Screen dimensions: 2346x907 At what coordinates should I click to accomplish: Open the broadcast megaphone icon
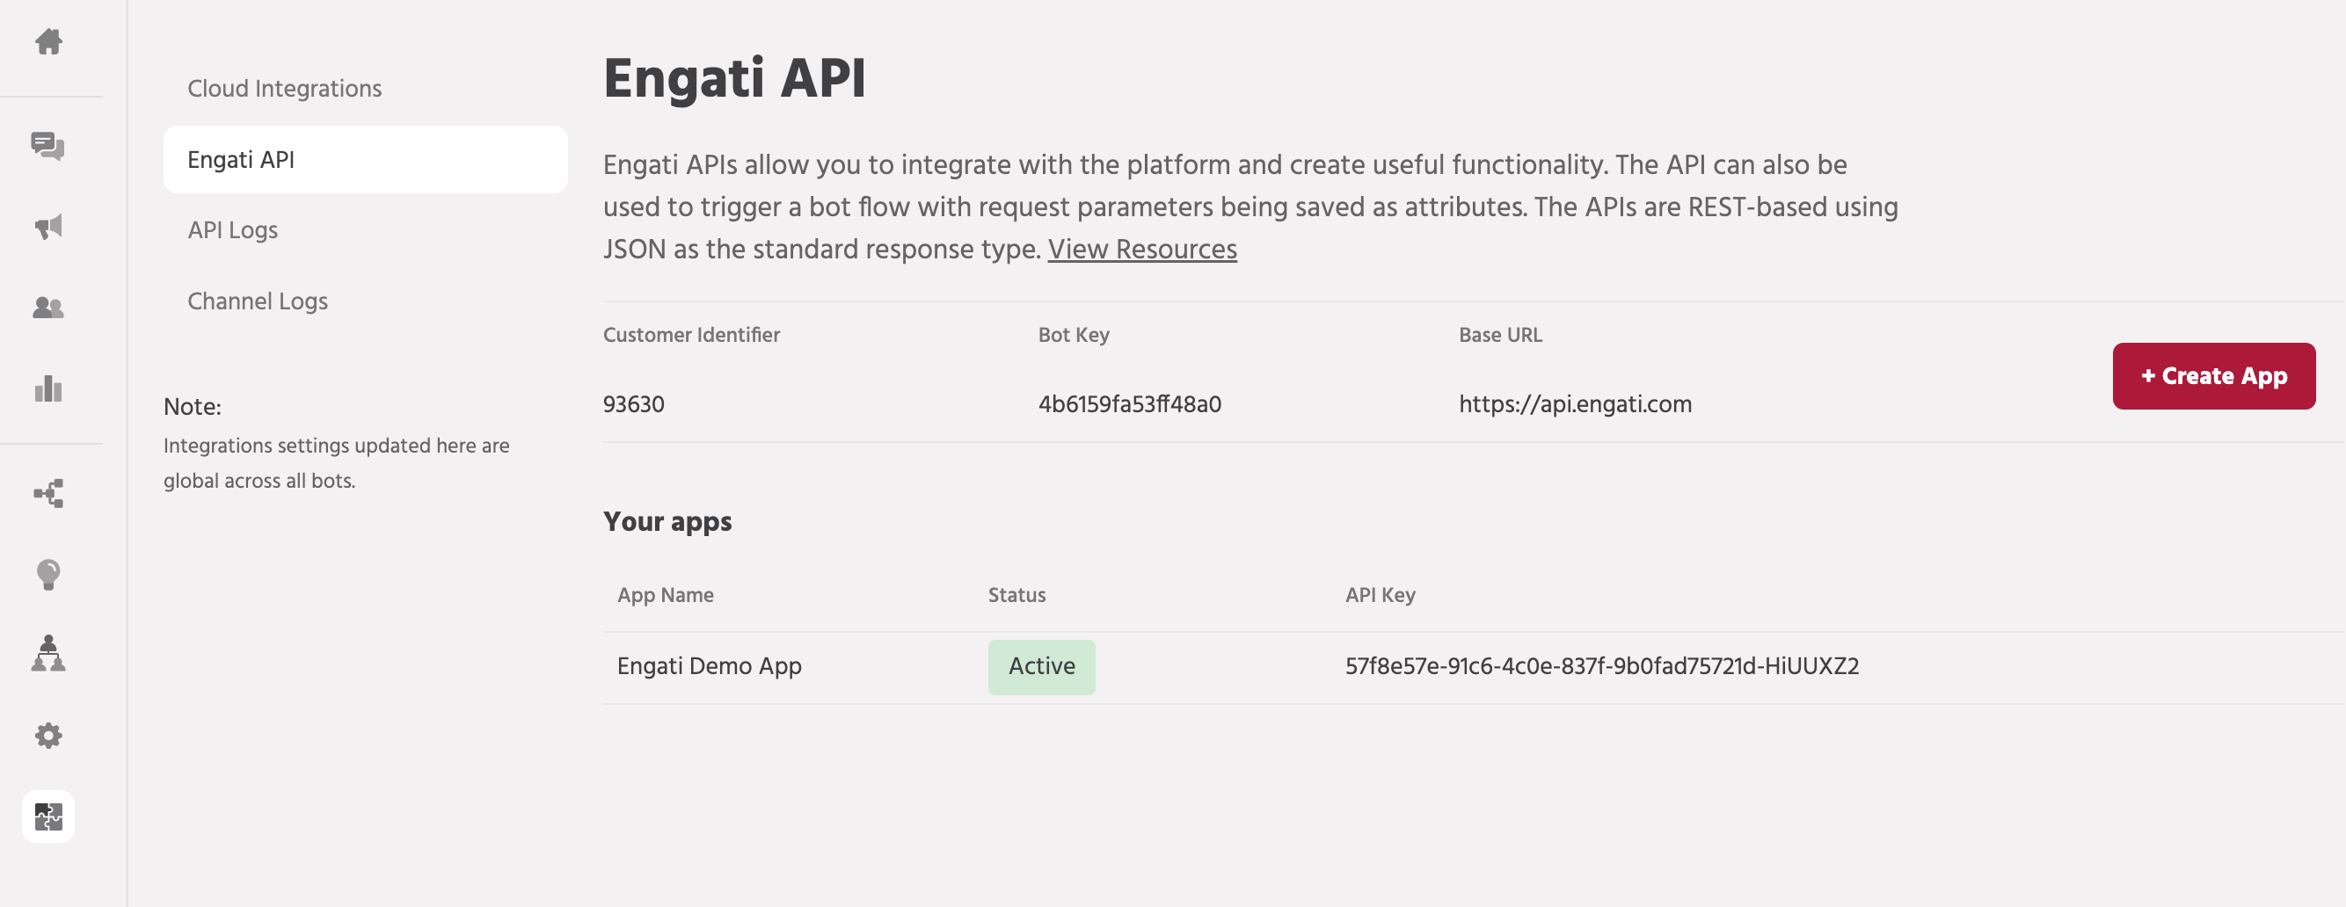(x=47, y=227)
